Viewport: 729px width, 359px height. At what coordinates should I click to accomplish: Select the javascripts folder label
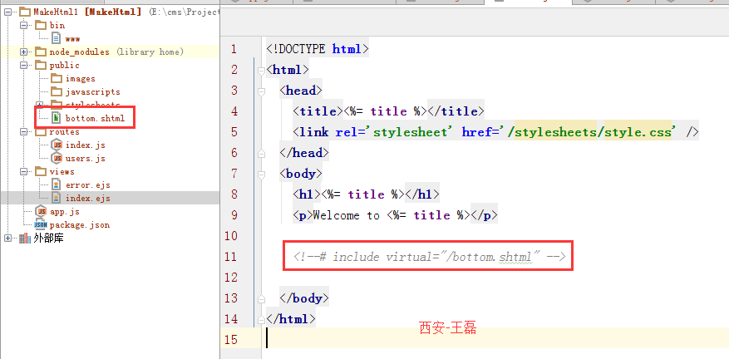(x=93, y=92)
